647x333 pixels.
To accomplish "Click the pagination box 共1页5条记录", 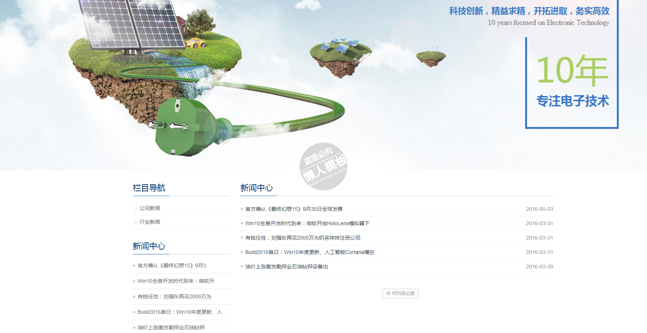I will point(400,293).
